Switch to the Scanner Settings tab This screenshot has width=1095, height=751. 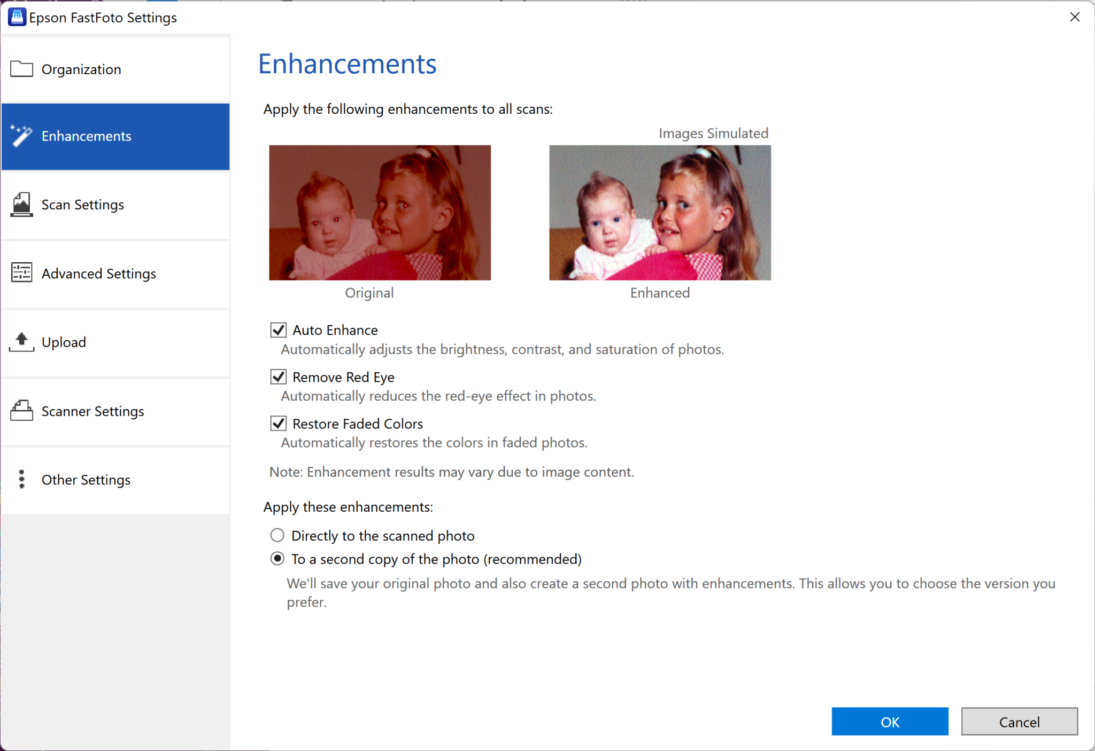click(115, 411)
